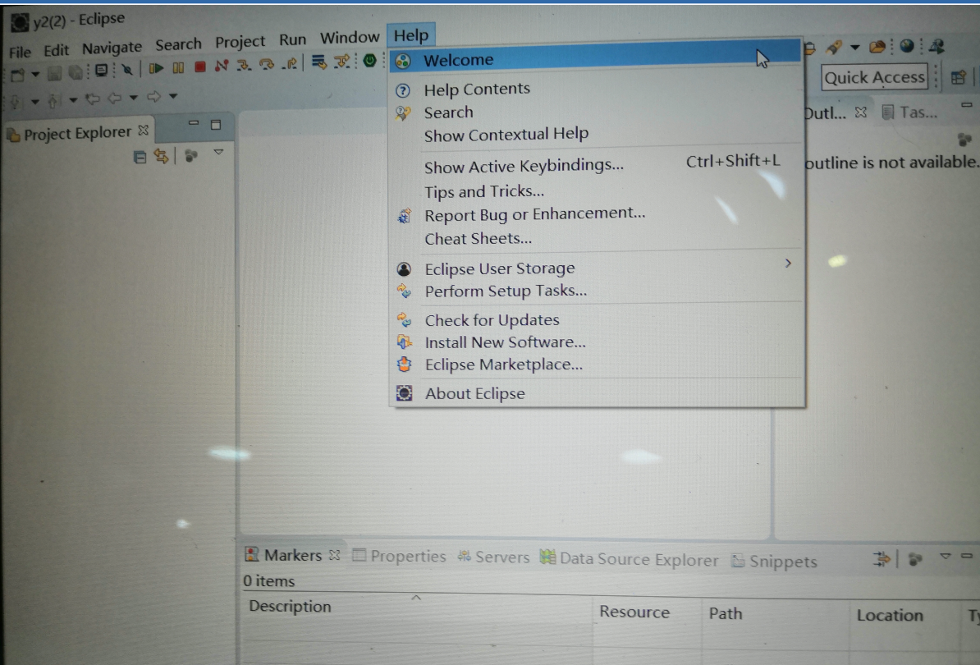Expand the Eclipse User Storage submenu
The height and width of the screenshot is (665, 980).
click(x=500, y=268)
